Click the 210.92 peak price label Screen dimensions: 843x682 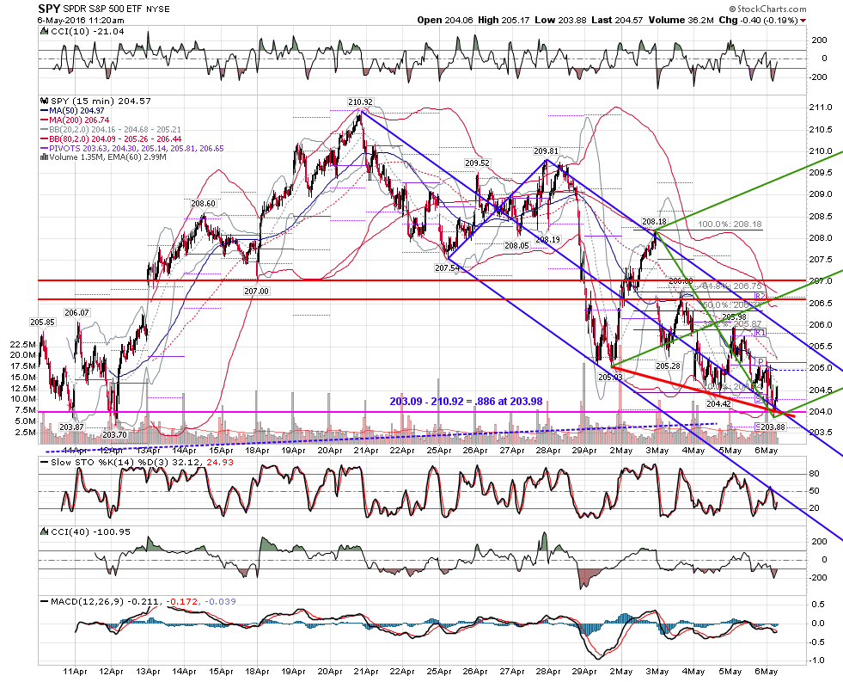coord(360,101)
